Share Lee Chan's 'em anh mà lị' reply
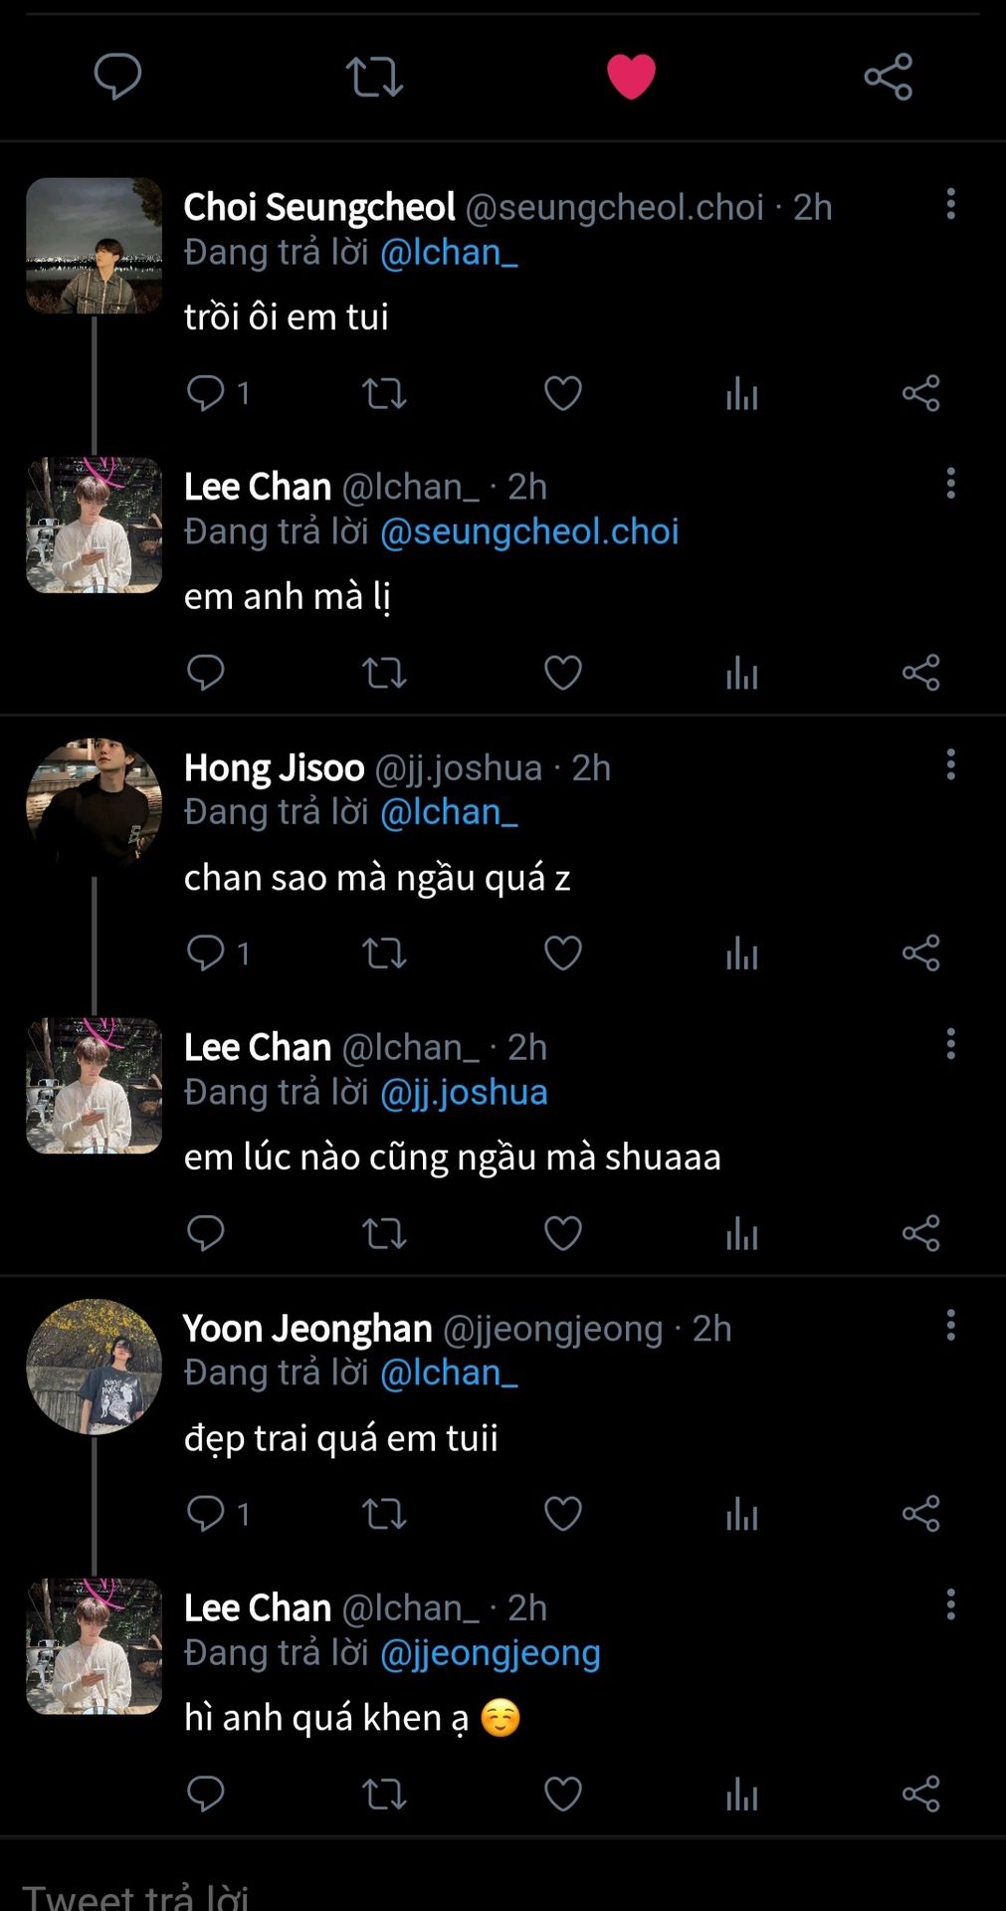 (x=920, y=674)
